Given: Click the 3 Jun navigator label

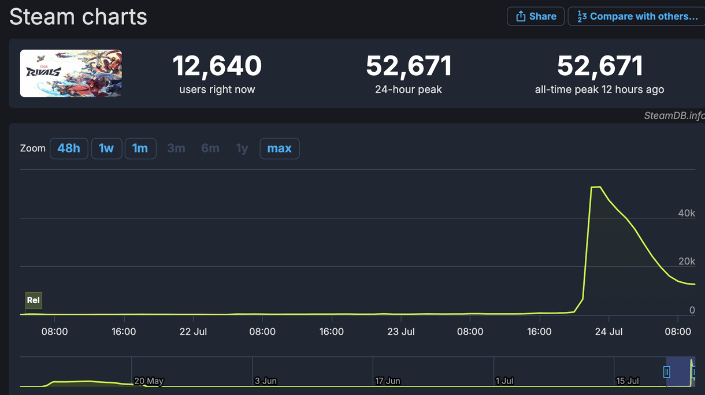Looking at the screenshot, I should [266, 381].
